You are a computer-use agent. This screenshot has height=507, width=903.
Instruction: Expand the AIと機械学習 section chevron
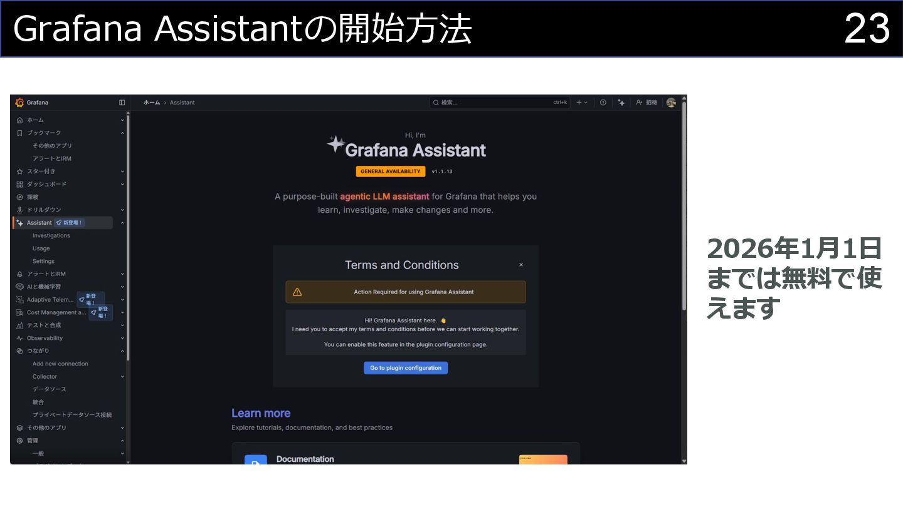point(122,287)
